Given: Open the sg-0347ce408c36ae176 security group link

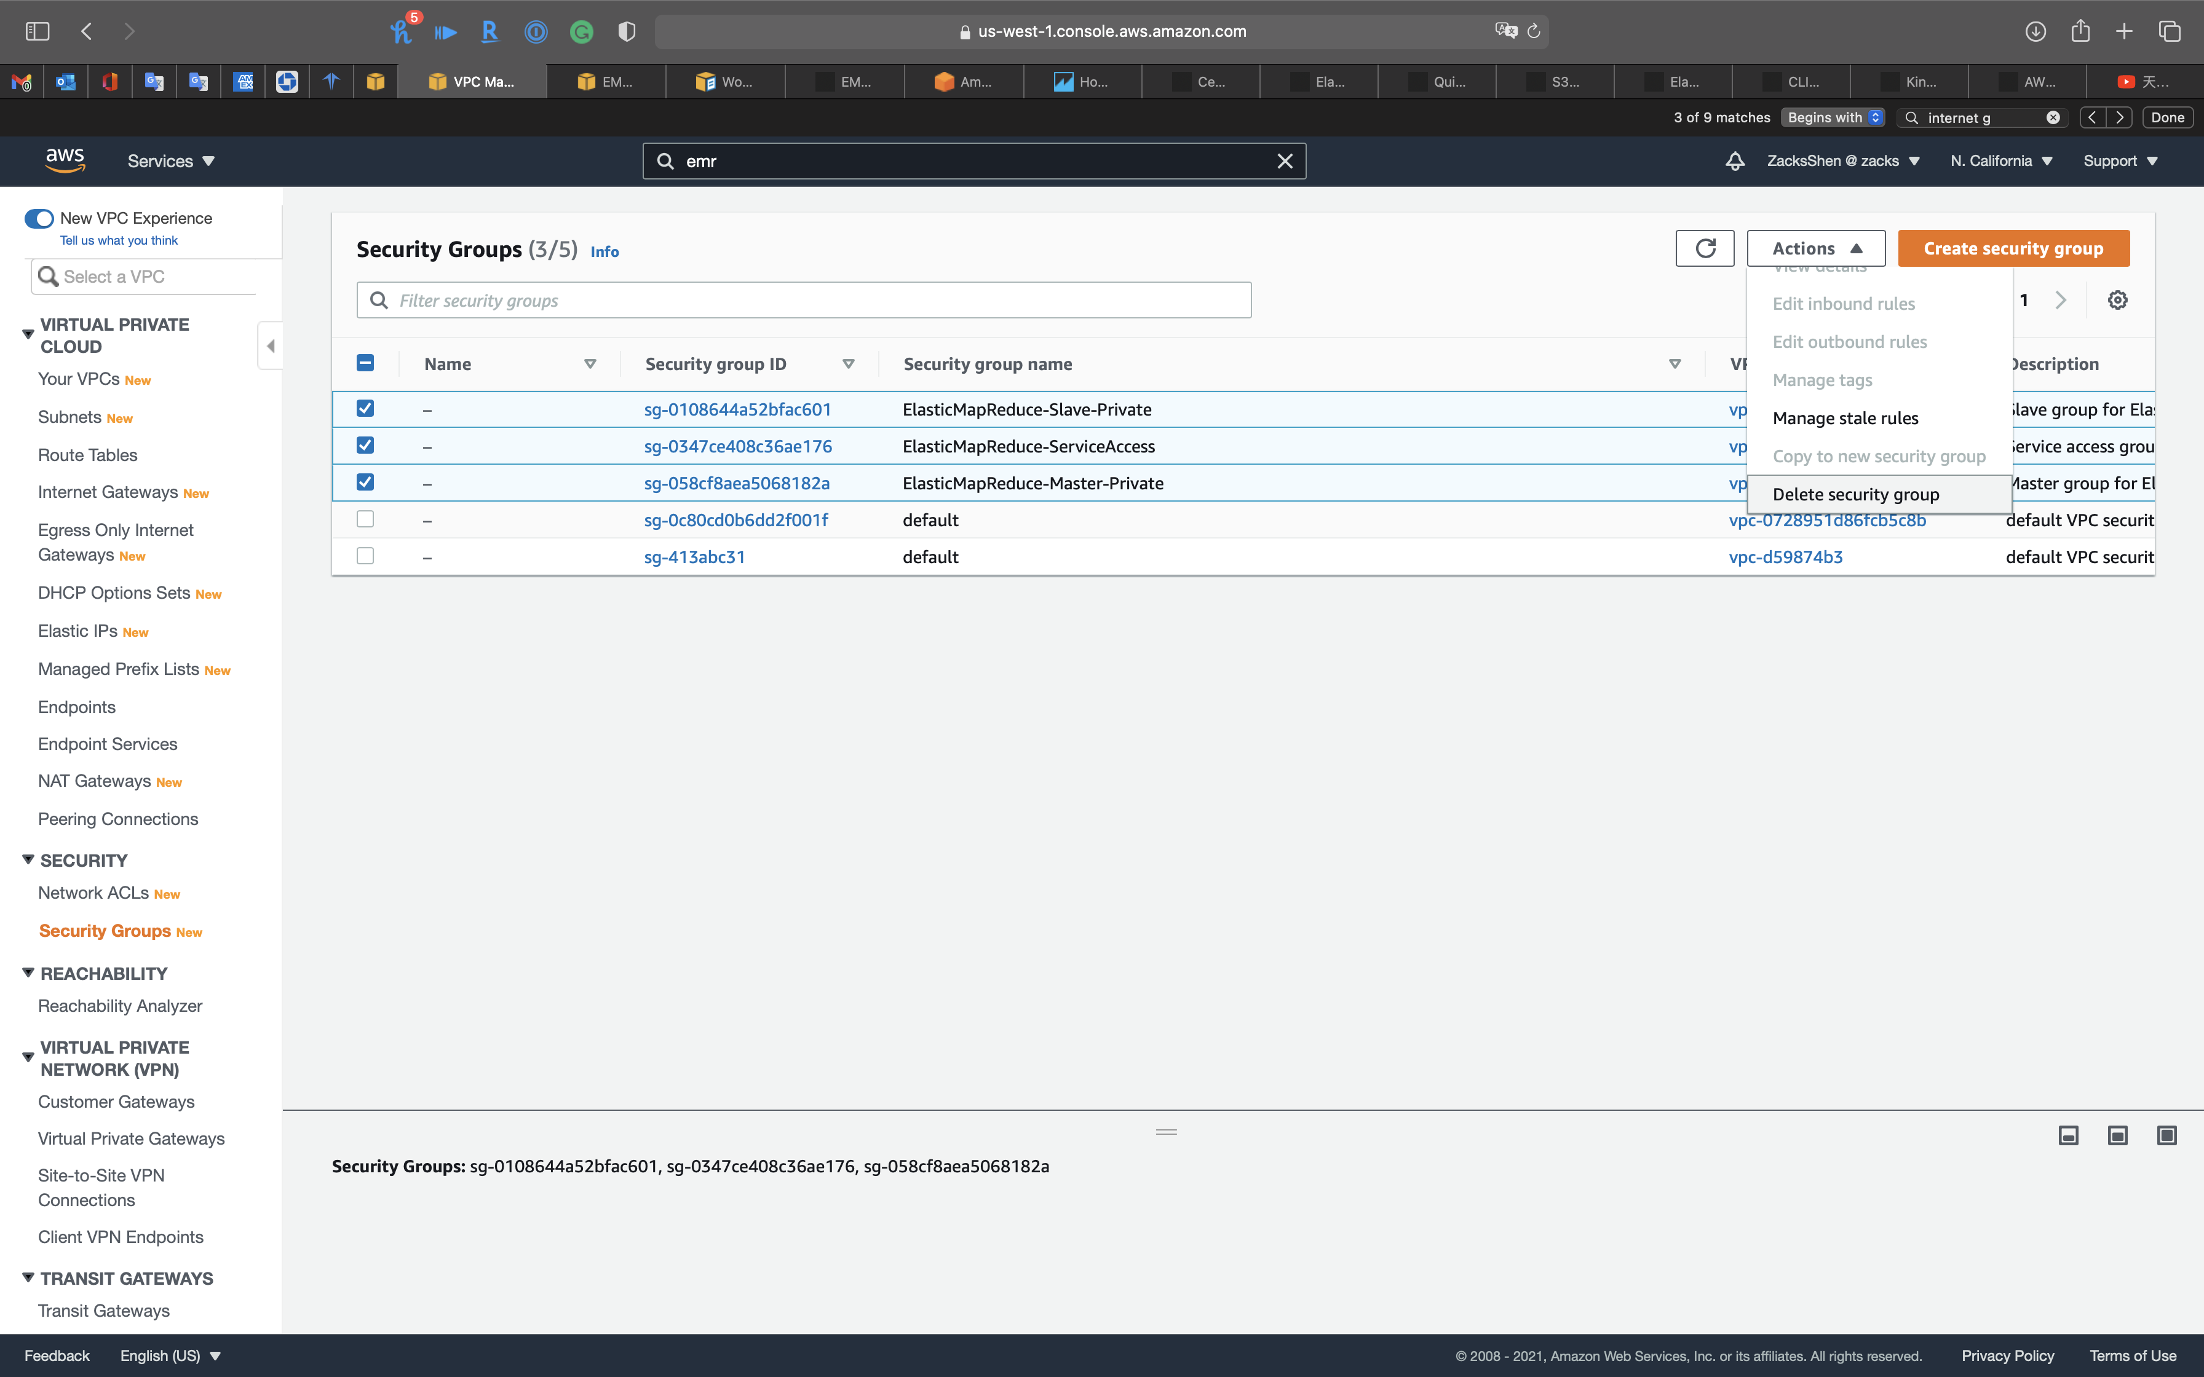Looking at the screenshot, I should [x=738, y=446].
